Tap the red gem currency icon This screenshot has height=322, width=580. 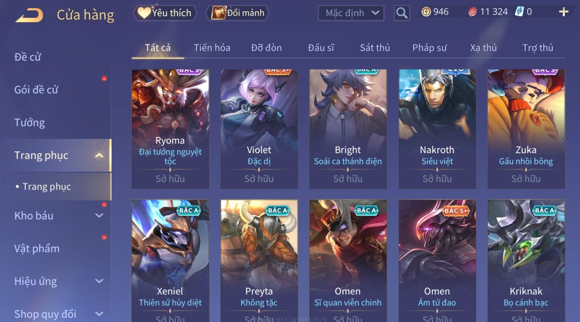[472, 12]
